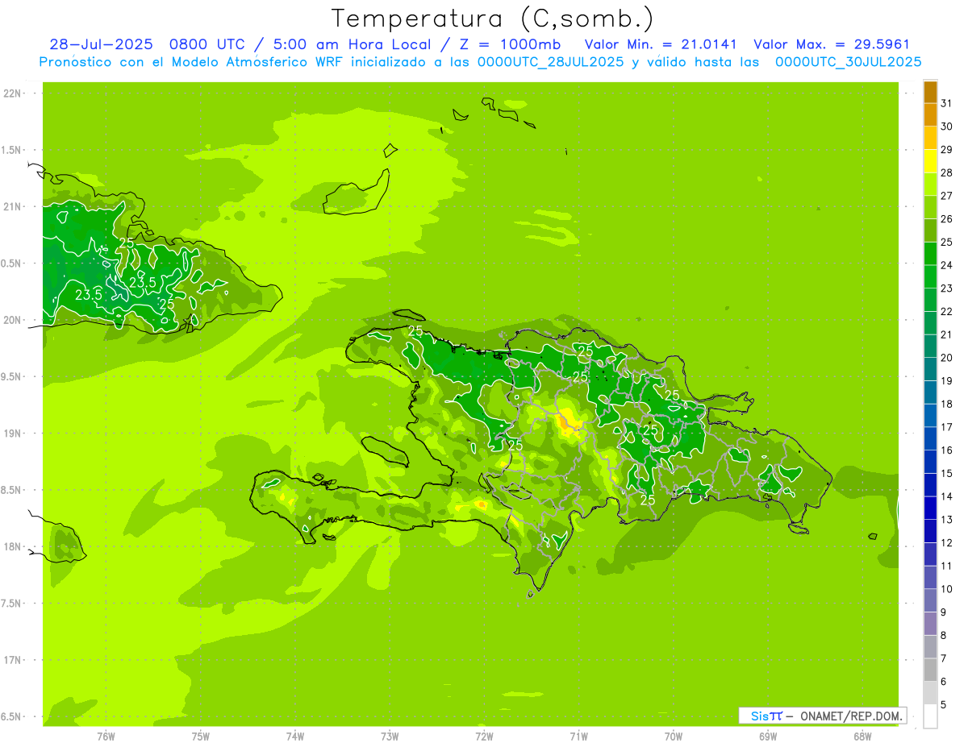Click the legend value '27'
The image size is (968, 747).
pyautogui.click(x=947, y=196)
